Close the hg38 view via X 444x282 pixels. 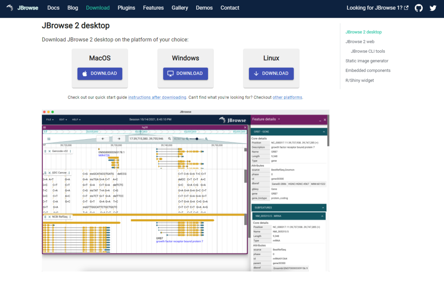click(x=245, y=127)
